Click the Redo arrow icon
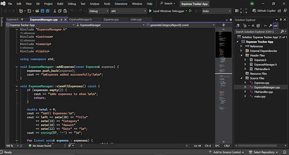Viewport: 289px width, 155px height. coord(80,11)
